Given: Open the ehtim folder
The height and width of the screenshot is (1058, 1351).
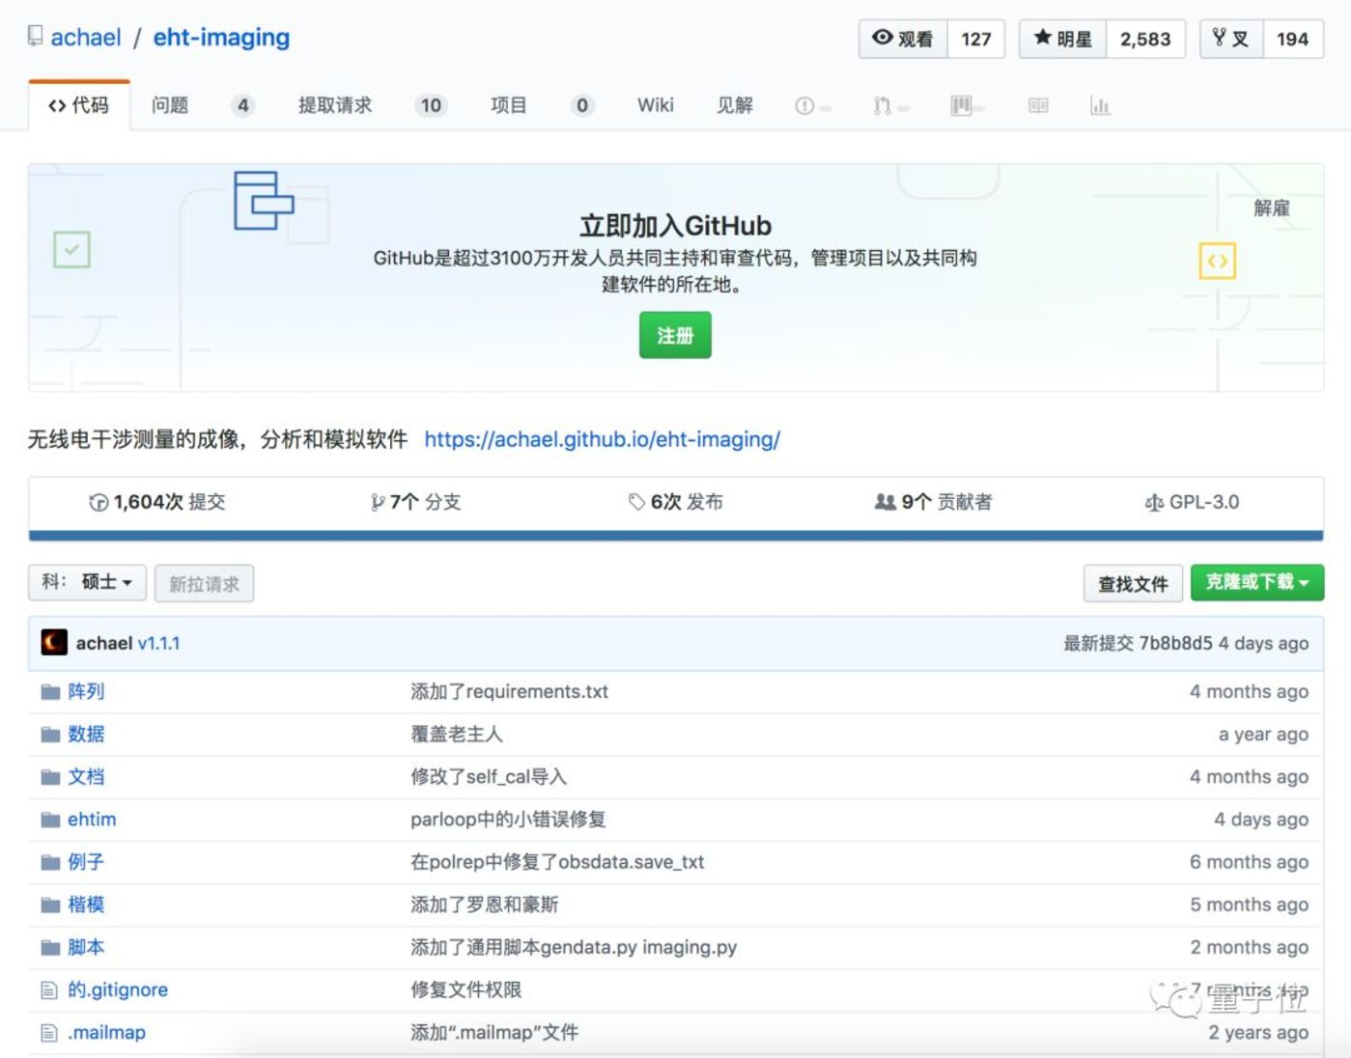Looking at the screenshot, I should point(92,820).
